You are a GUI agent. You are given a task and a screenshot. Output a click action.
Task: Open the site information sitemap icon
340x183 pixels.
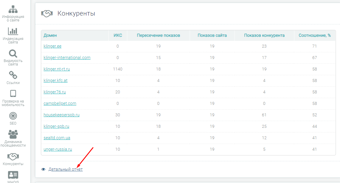tap(13, 9)
